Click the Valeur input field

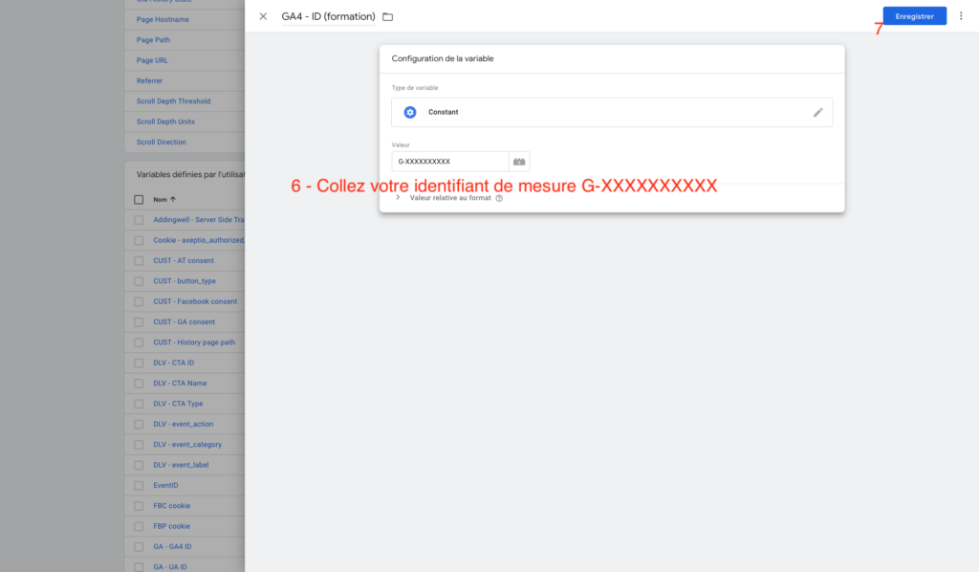pyautogui.click(x=450, y=162)
